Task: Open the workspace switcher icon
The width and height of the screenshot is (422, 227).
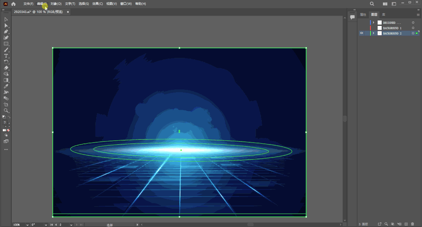Action: click(394, 4)
